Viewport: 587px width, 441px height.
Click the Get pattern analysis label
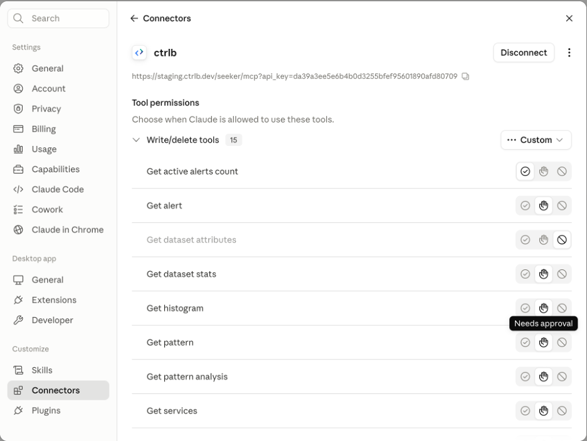click(187, 376)
